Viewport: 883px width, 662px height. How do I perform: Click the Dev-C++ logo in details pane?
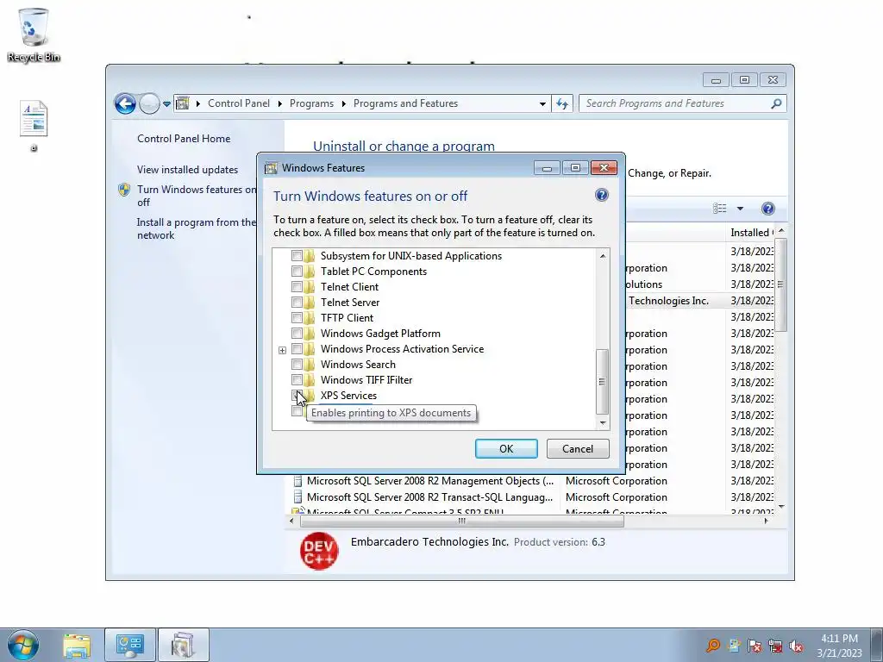pyautogui.click(x=319, y=551)
